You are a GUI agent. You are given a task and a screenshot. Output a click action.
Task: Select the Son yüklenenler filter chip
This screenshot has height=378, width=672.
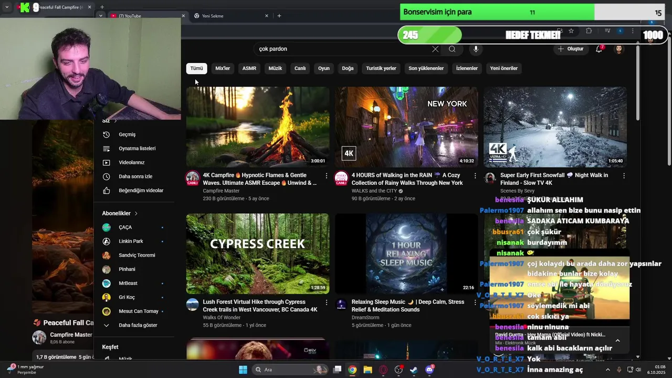(x=426, y=68)
